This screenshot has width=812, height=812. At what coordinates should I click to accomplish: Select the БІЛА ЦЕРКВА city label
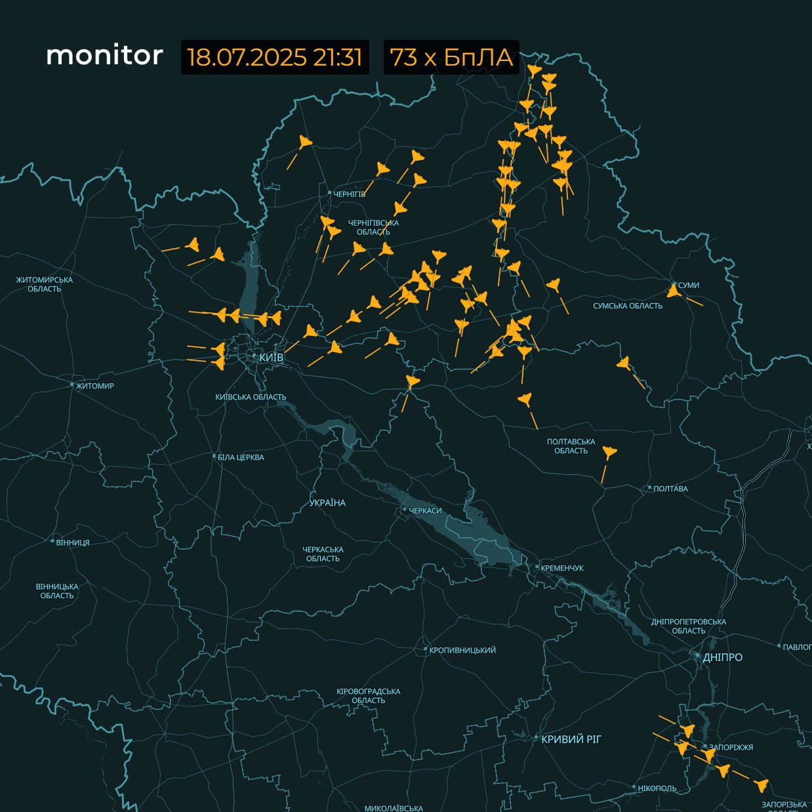pyautogui.click(x=241, y=457)
